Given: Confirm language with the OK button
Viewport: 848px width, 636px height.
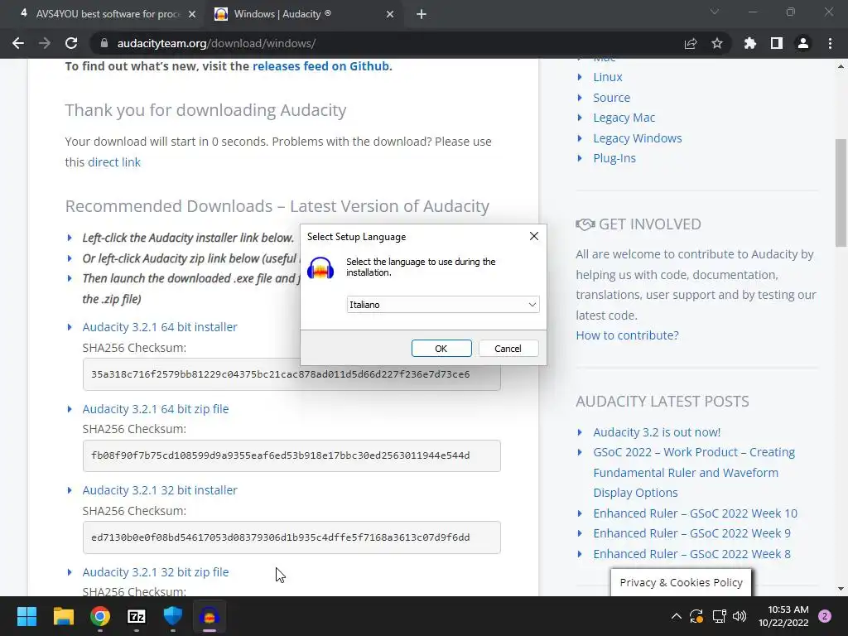Looking at the screenshot, I should click(441, 349).
